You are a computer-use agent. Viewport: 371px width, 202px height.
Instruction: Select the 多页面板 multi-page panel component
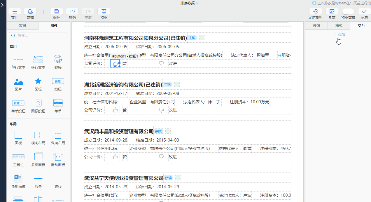38,157
